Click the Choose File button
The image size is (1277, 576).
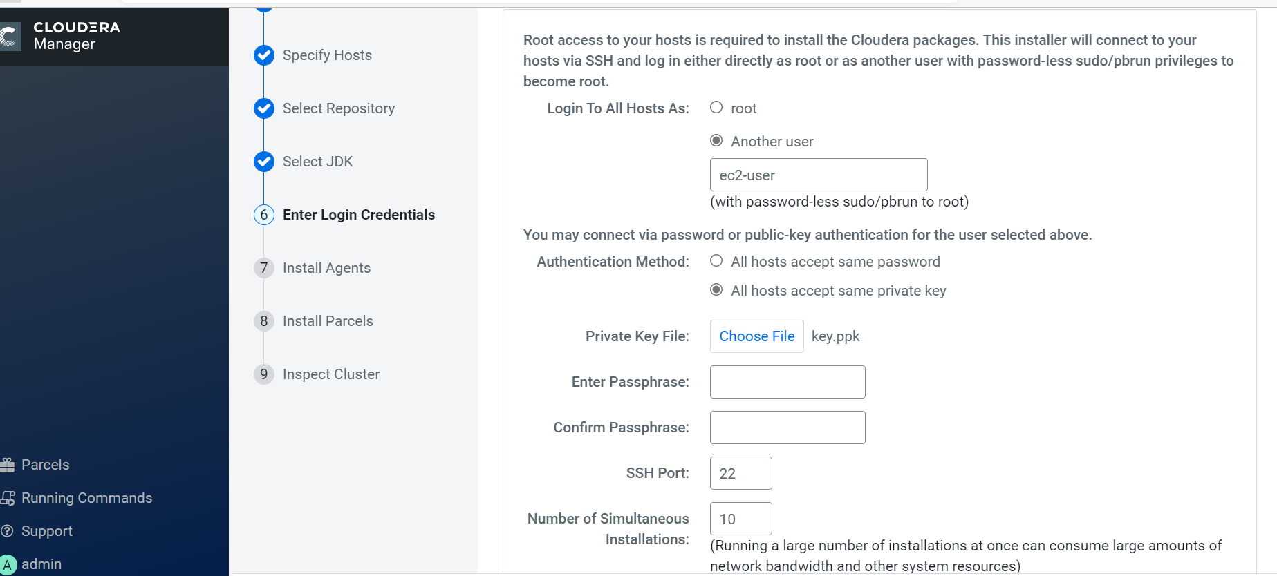[x=756, y=336]
